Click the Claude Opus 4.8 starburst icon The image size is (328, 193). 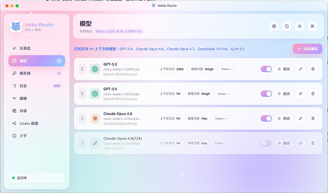pyautogui.click(x=95, y=118)
